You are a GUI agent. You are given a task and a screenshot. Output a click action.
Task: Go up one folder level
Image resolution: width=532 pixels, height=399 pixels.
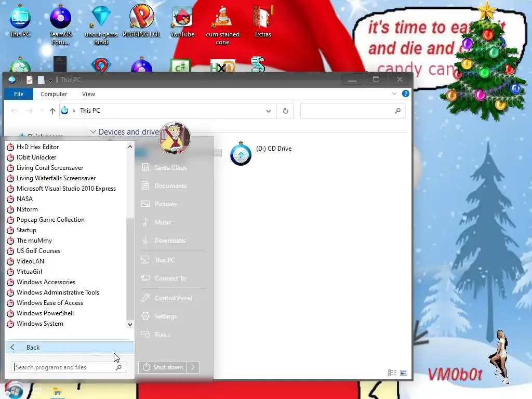(x=52, y=111)
